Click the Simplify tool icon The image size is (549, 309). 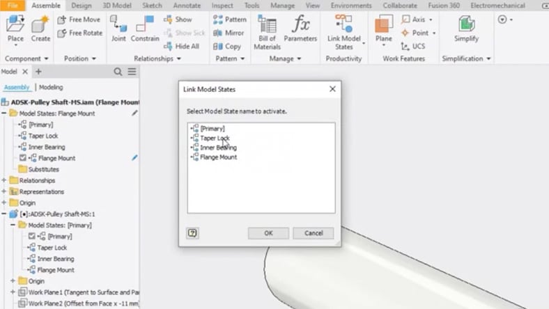466,24
